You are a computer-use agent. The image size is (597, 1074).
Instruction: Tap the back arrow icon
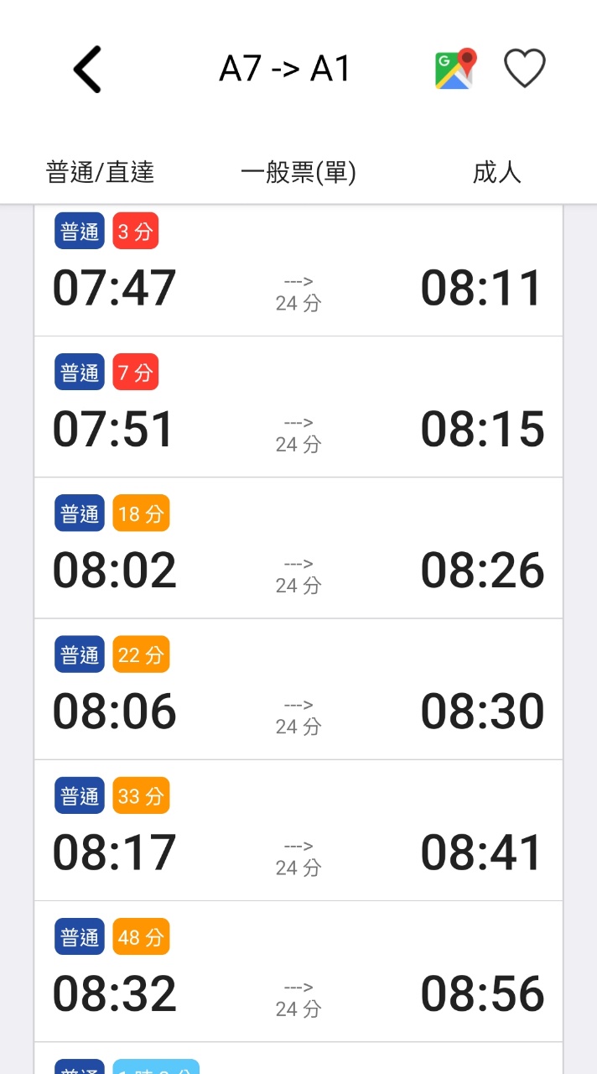(x=87, y=69)
